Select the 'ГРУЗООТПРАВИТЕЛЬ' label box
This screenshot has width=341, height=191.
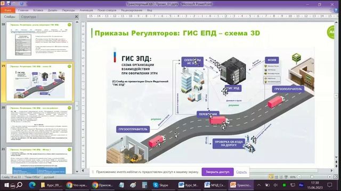[x=133, y=129]
